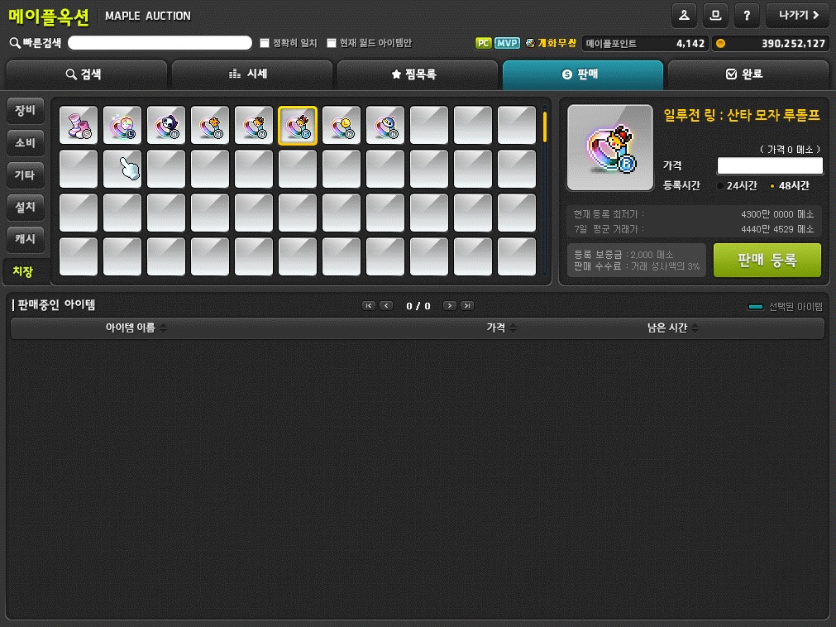The width and height of the screenshot is (836, 627).
Task: Switch to the 완료 tab
Action: tap(748, 74)
